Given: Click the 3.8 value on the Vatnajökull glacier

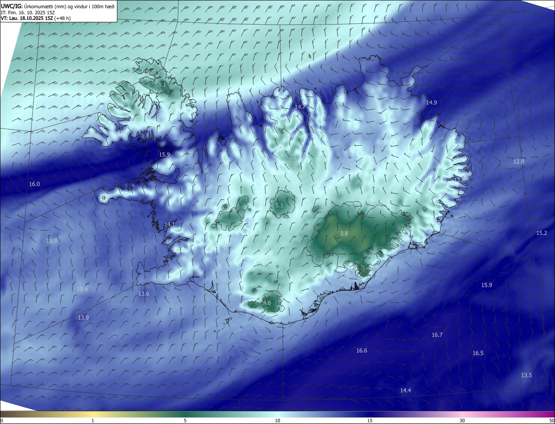Looking at the screenshot, I should pyautogui.click(x=344, y=233).
